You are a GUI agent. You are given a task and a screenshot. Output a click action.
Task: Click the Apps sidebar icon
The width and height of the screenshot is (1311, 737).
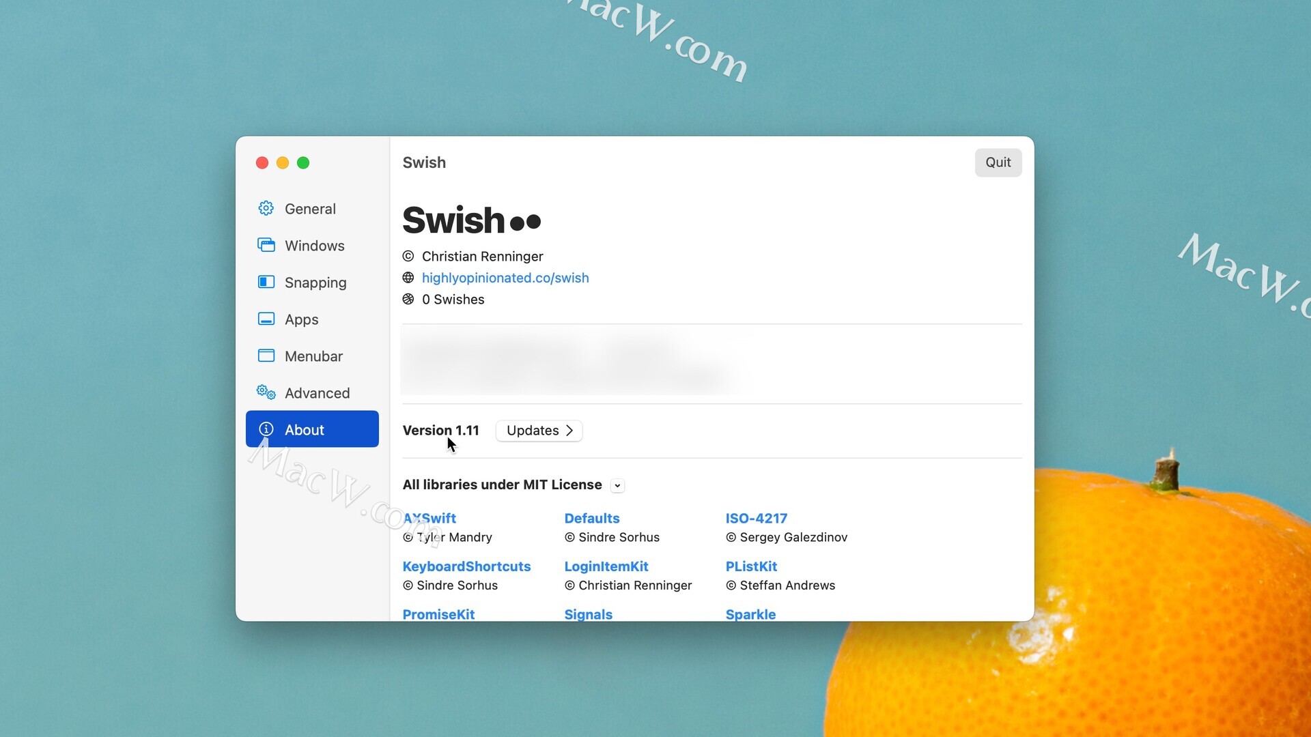[x=266, y=319]
